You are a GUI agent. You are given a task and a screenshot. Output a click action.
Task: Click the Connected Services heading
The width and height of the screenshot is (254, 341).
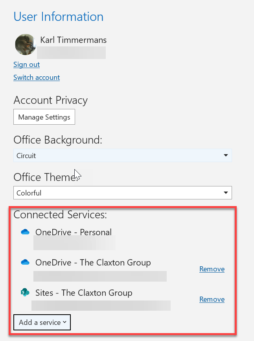(60, 215)
